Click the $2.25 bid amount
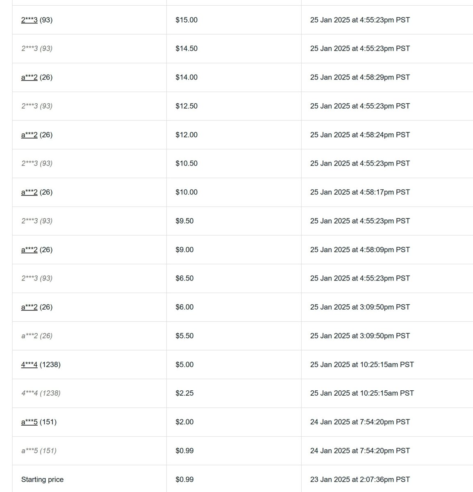The height and width of the screenshot is (492, 473). (184, 393)
